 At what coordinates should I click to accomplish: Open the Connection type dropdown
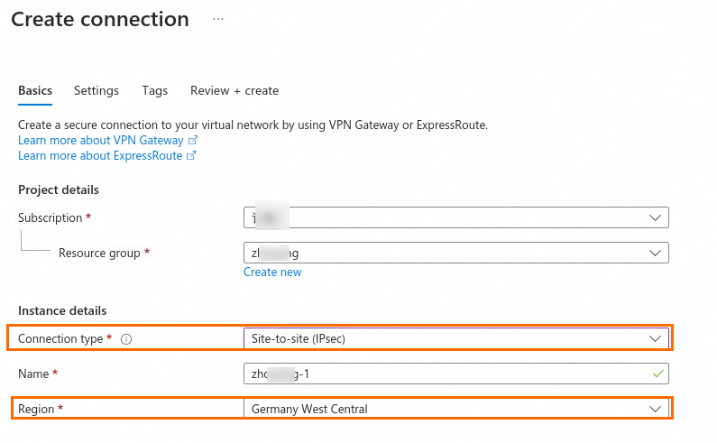[x=455, y=338]
